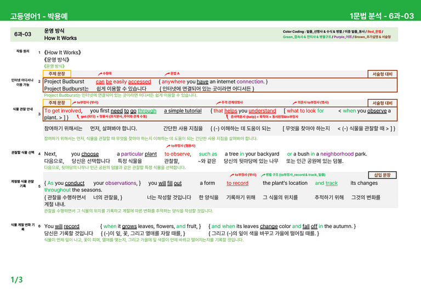Screen dimensions: 421x297
Task: Click the green underlined phrase "and track"
Action: point(326,183)
